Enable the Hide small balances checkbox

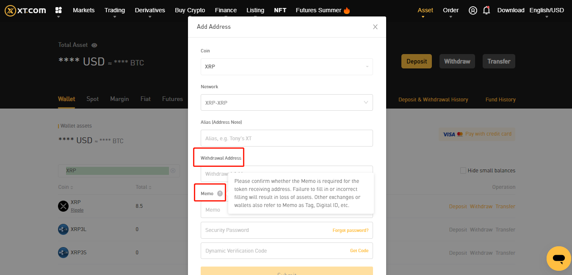[x=463, y=170]
